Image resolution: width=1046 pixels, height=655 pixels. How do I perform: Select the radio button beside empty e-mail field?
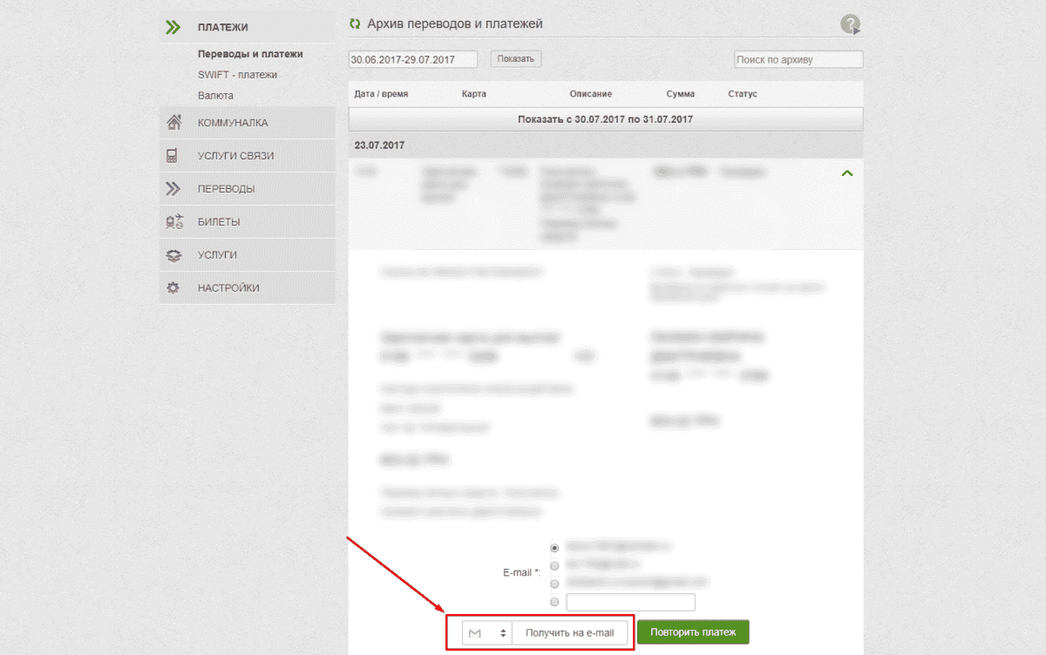[554, 602]
